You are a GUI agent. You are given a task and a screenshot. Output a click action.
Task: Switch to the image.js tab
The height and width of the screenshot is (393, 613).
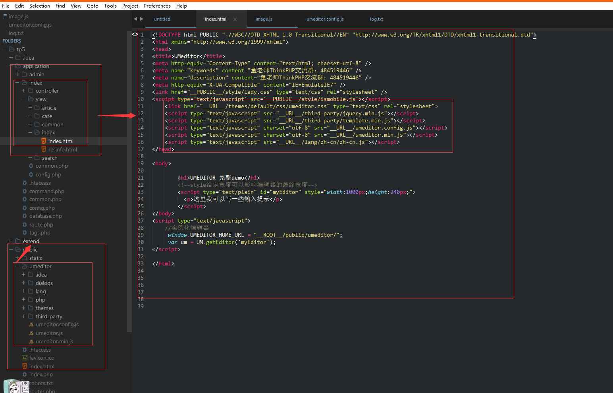click(x=264, y=19)
